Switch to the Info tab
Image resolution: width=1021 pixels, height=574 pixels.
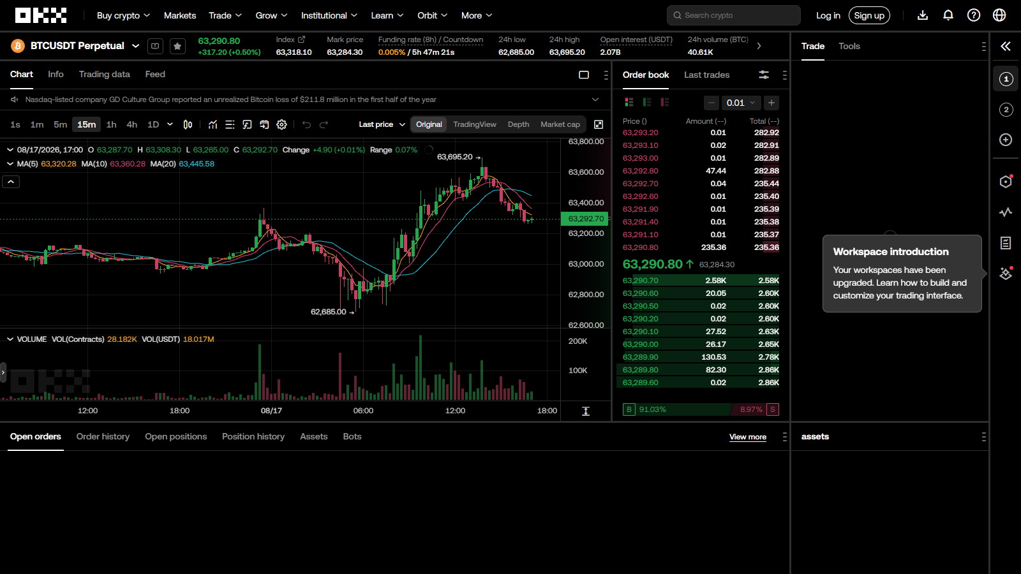click(56, 74)
